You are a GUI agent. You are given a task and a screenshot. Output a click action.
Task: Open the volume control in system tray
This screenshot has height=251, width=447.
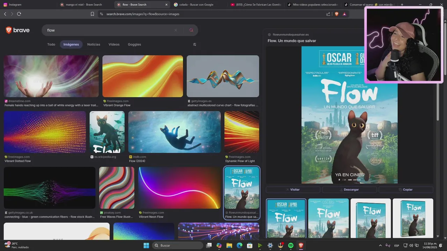[411, 245]
